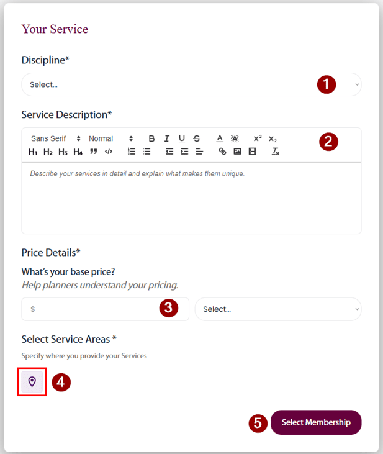
Task: Expand the Normal text size dropdown
Action: [110, 138]
